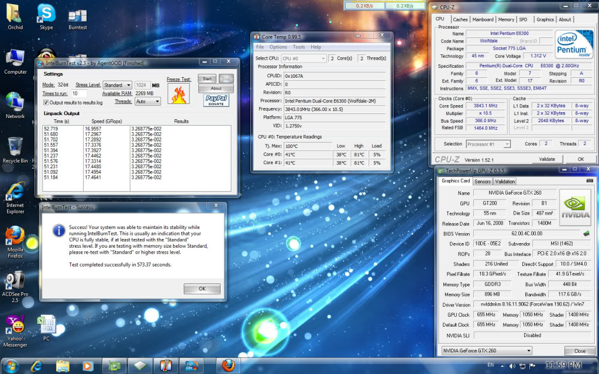Open Windows Explorer folder in taskbar
The height and width of the screenshot is (374, 599).
pos(62,366)
